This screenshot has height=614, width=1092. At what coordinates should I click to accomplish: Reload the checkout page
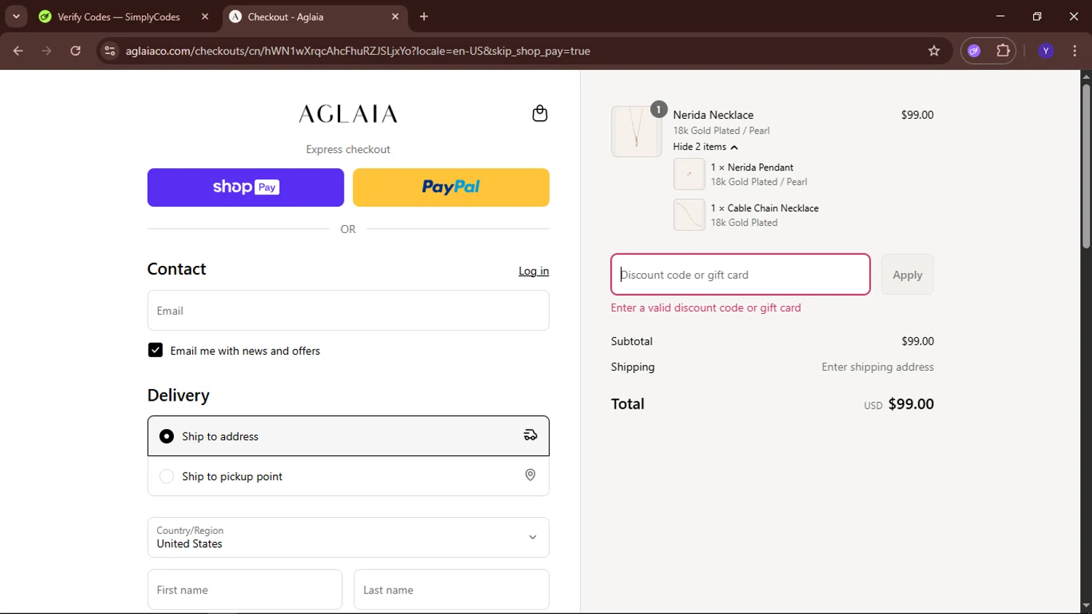pyautogui.click(x=76, y=51)
